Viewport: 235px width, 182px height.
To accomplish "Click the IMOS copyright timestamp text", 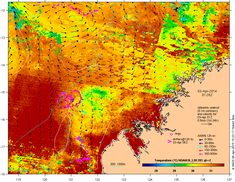I will pyautogui.click(x=233, y=142).
